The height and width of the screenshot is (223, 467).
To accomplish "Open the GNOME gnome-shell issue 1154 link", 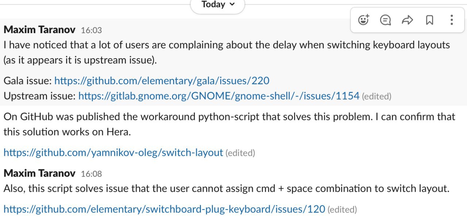I will click(219, 96).
